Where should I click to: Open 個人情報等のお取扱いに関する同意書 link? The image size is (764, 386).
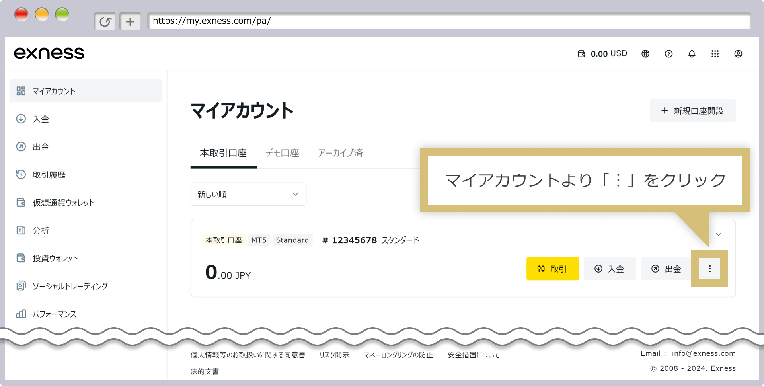pos(248,355)
